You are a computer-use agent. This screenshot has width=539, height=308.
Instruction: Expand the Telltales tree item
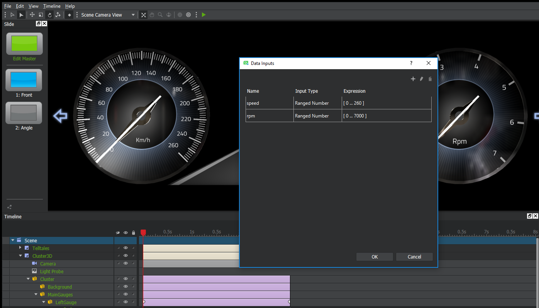point(20,248)
